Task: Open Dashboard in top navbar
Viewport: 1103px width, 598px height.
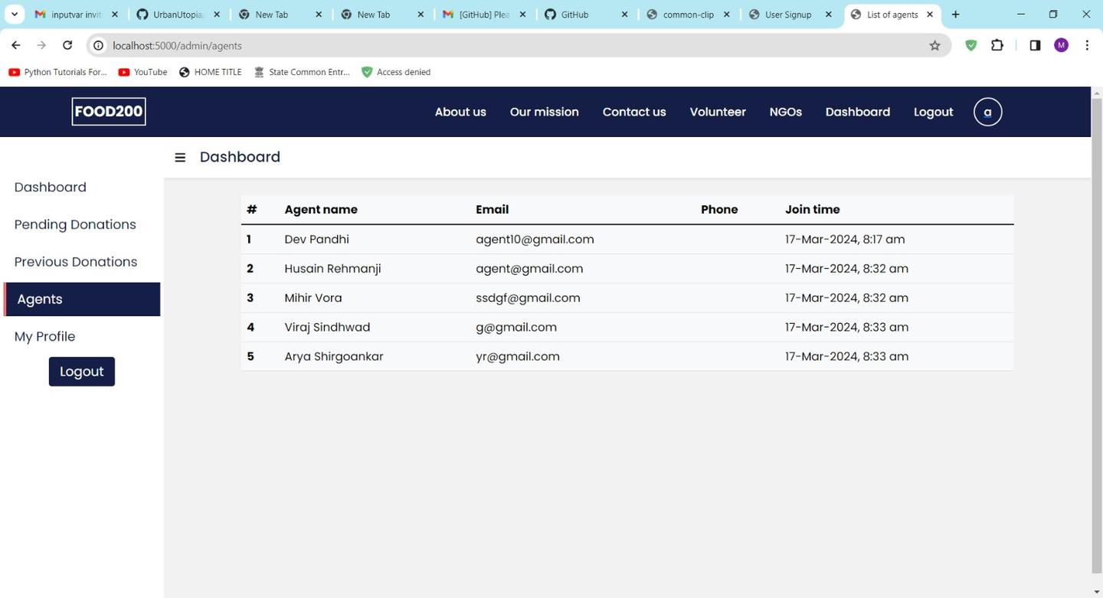Action: [x=858, y=112]
